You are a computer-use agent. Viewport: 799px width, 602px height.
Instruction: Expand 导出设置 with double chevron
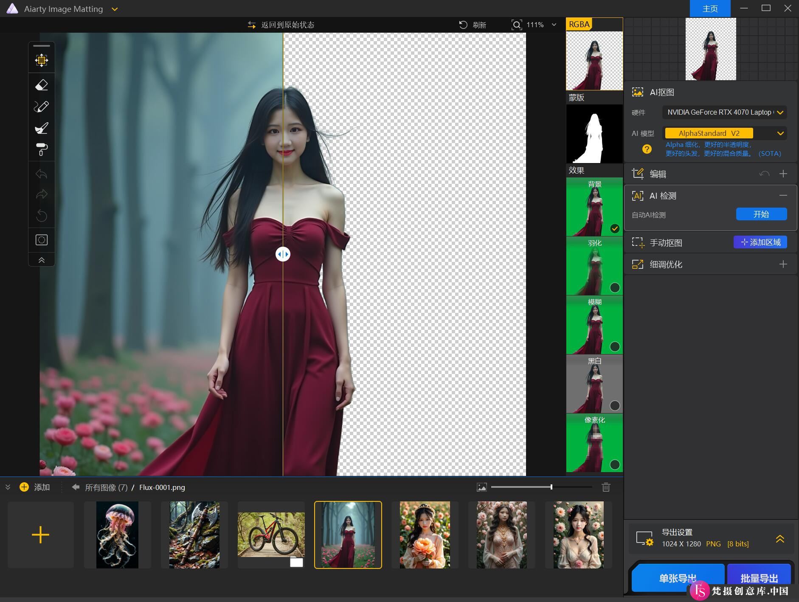[780, 539]
